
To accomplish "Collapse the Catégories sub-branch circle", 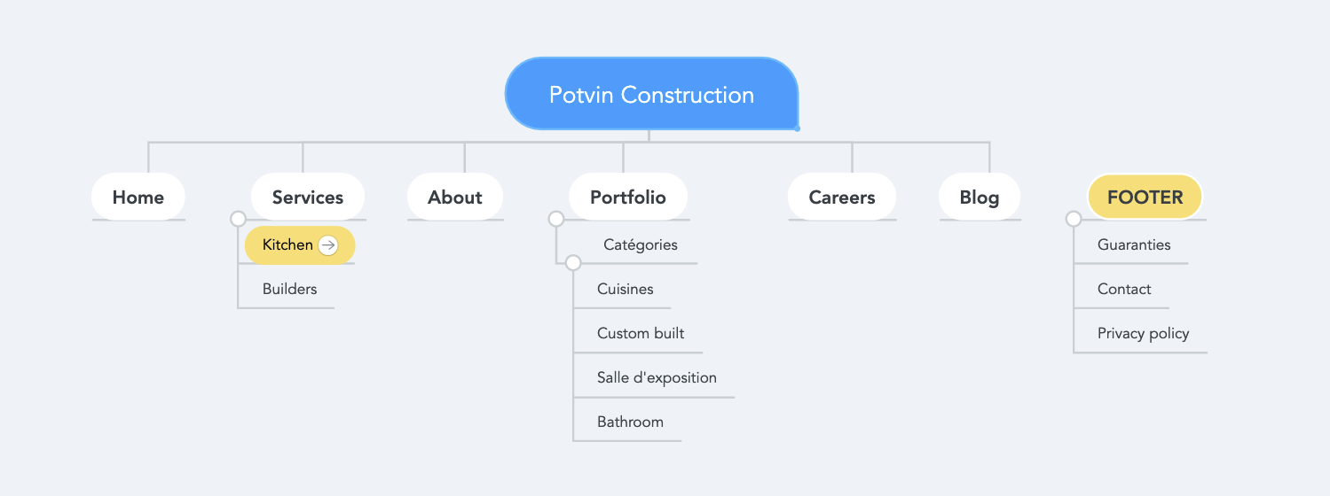I will tap(573, 263).
